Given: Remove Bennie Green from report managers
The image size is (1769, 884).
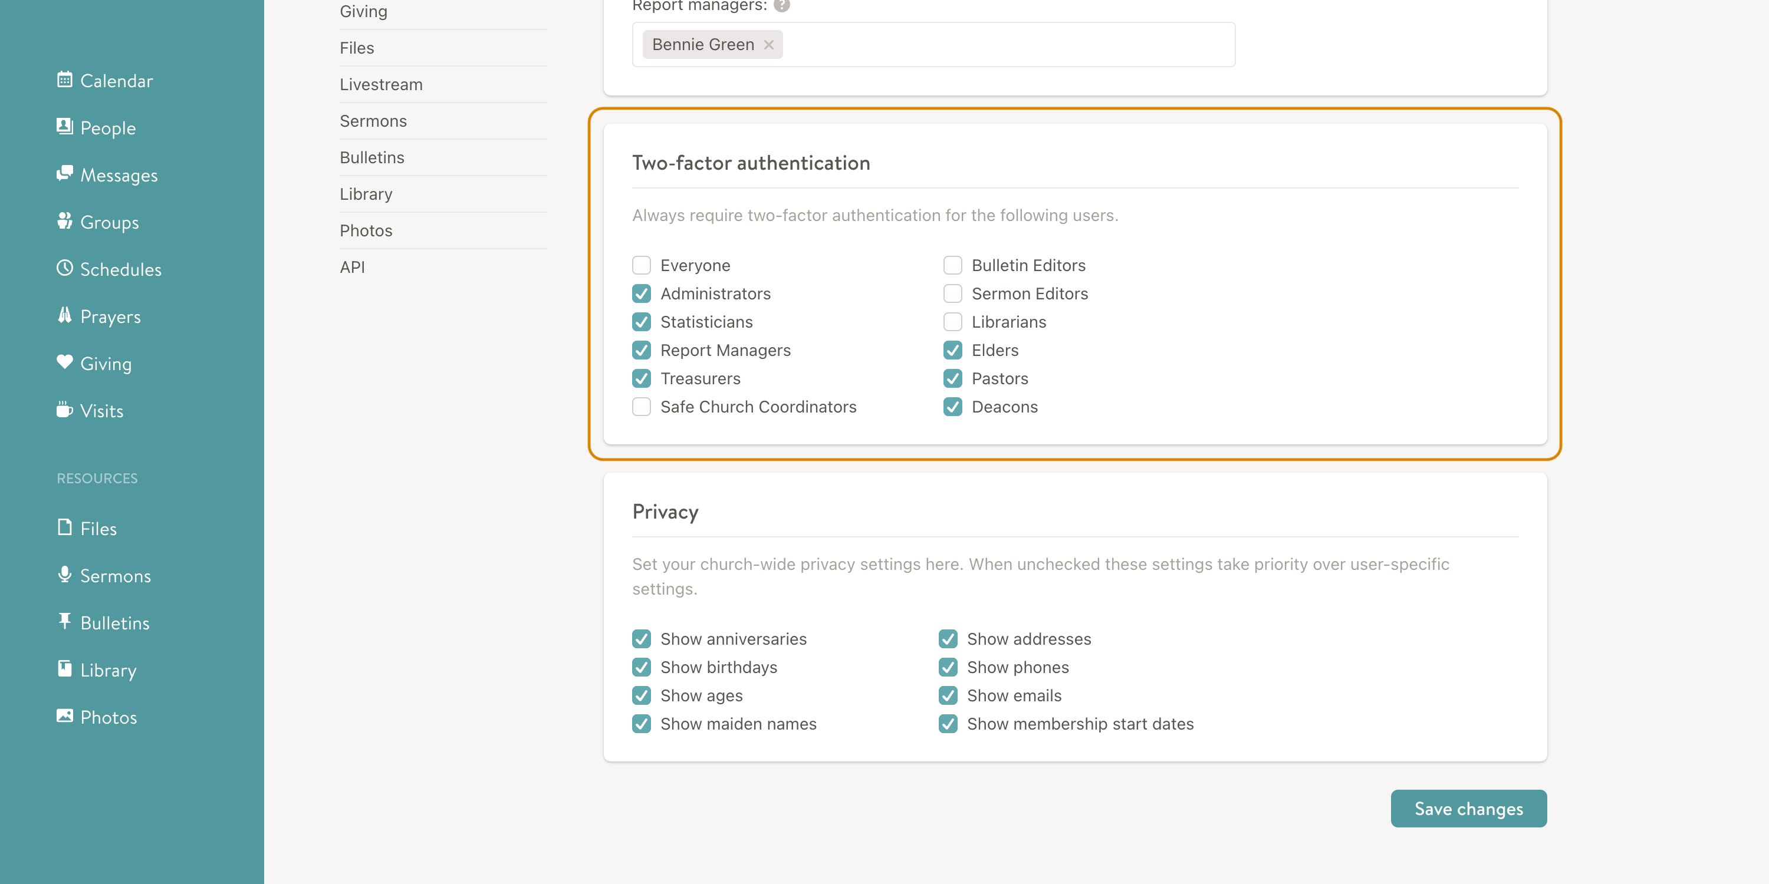Looking at the screenshot, I should 768,45.
